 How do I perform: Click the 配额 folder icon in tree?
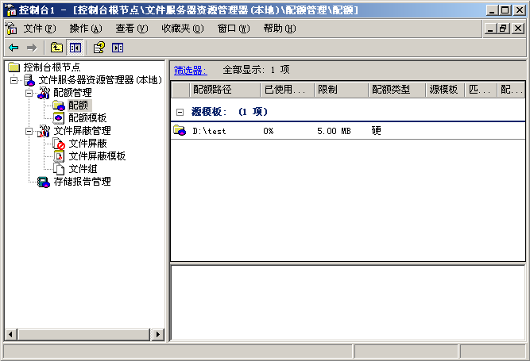(x=59, y=106)
